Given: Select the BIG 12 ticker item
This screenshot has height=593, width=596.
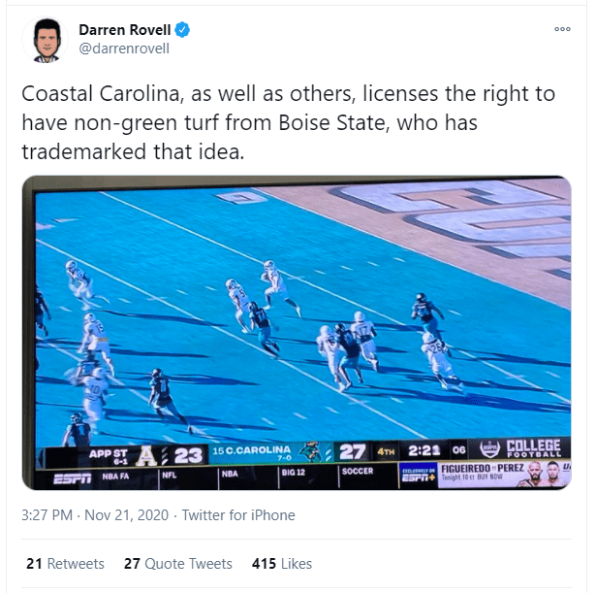Looking at the screenshot, I should [292, 474].
